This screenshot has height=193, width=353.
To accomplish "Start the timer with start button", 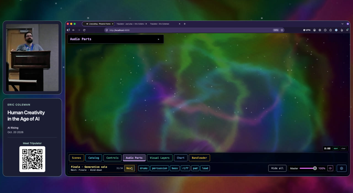I will (x=336, y=149).
